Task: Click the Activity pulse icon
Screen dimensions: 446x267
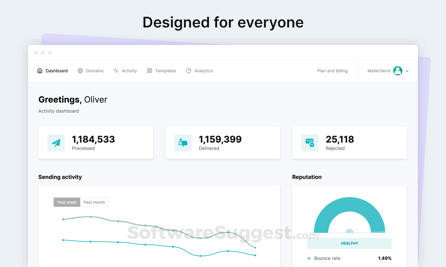Action: [116, 71]
